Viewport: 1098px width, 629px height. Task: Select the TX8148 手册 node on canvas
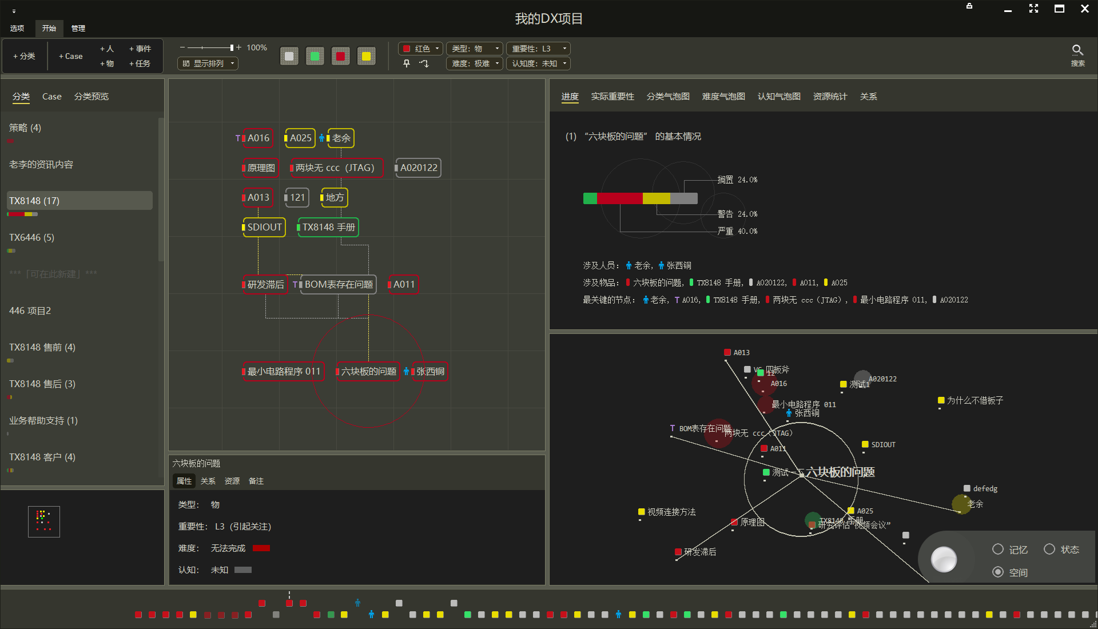[x=328, y=227]
